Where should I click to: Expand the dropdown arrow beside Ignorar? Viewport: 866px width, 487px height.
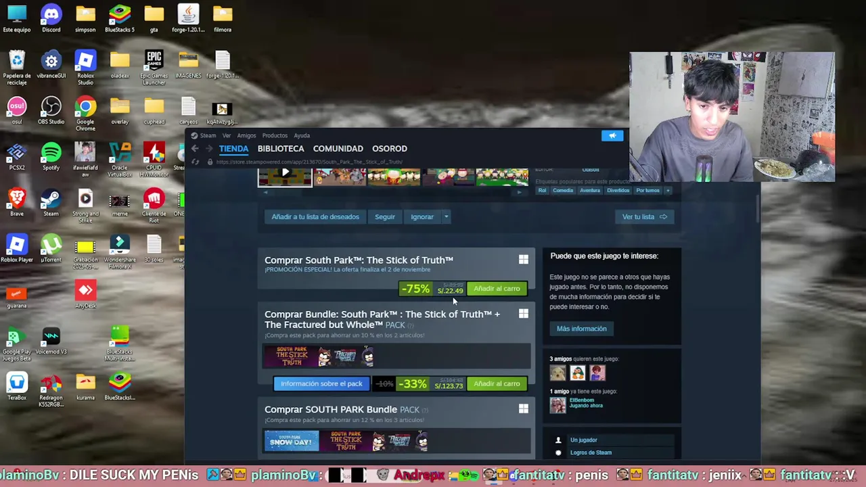pos(446,216)
